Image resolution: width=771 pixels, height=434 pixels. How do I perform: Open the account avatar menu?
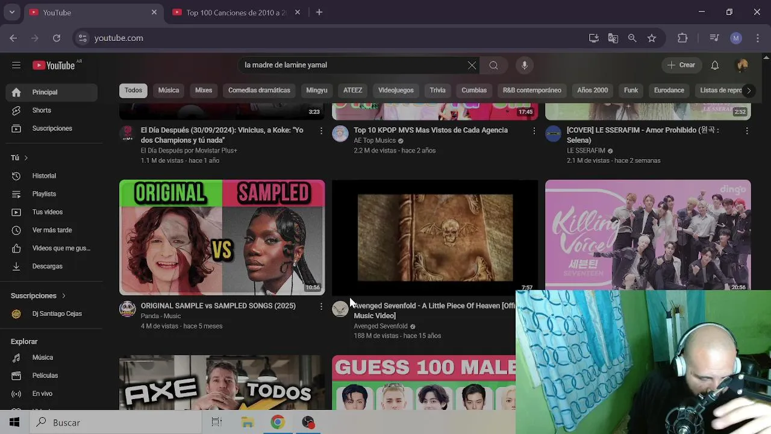coord(742,65)
